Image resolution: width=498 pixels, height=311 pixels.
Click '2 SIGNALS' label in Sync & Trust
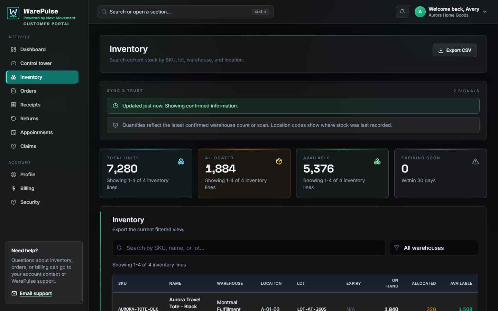tap(467, 91)
